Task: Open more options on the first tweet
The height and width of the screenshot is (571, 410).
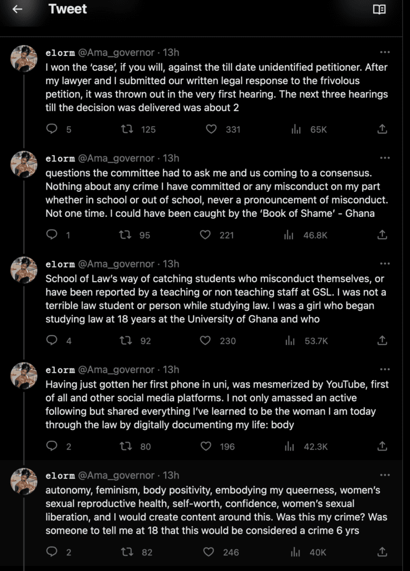Action: (385, 52)
